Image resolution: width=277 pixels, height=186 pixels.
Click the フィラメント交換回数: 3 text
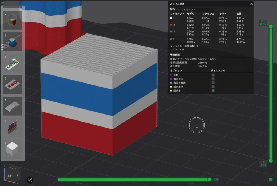tap(184, 46)
